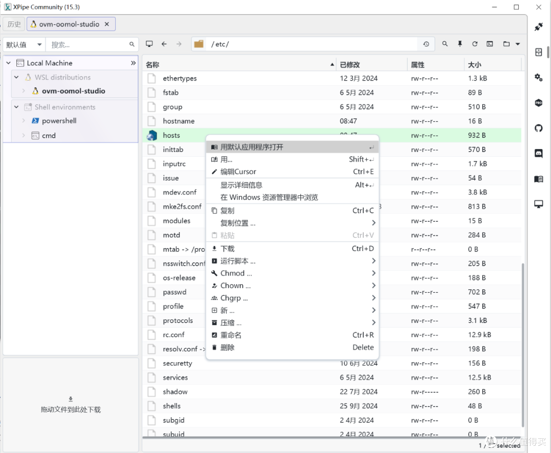Choose 复制 in context menu

coord(292,211)
